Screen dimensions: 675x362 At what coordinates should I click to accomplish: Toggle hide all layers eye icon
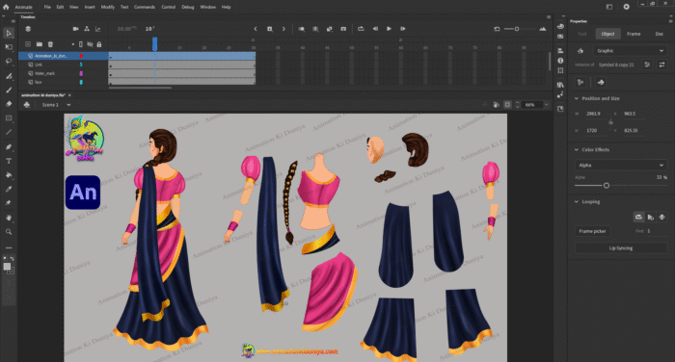click(x=90, y=44)
